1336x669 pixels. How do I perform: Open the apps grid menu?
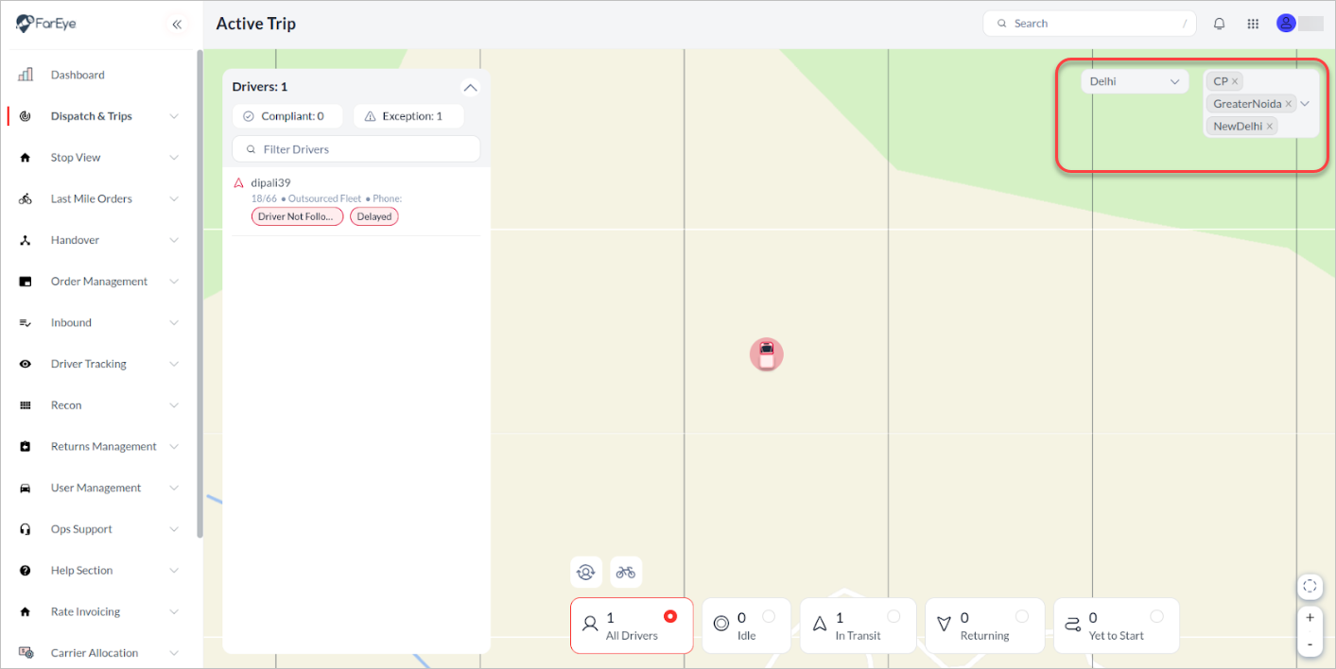tap(1253, 24)
